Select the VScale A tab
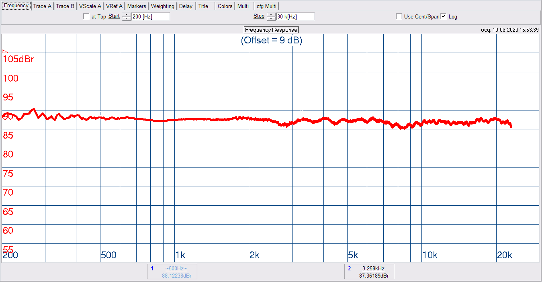The image size is (542, 282). 90,6
